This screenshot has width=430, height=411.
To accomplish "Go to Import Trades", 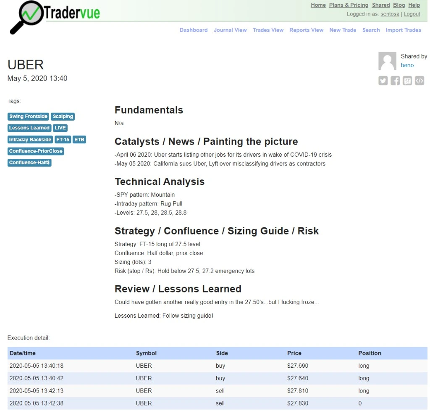I will [403, 30].
